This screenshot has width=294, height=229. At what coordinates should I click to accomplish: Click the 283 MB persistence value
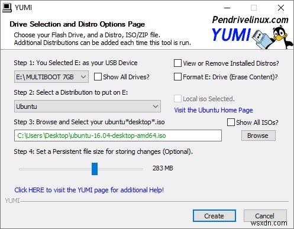[163, 168]
